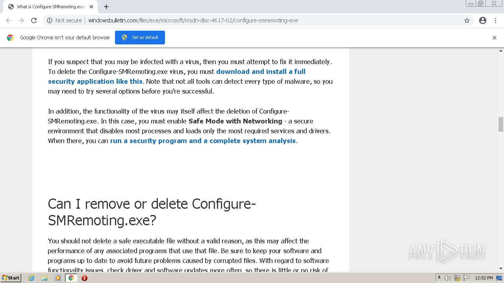Bookmark this page with the star
504x283 pixels.
click(x=467, y=20)
